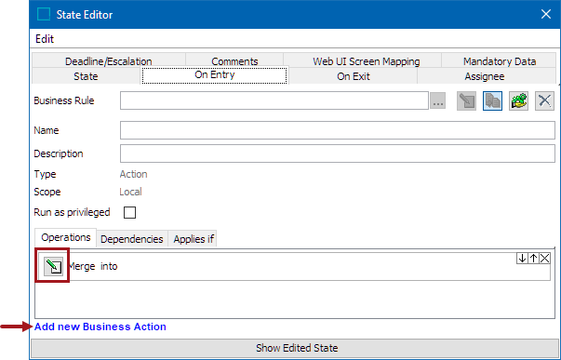Move the Merge operation up with arrow
The image size is (561, 360).
[533, 258]
